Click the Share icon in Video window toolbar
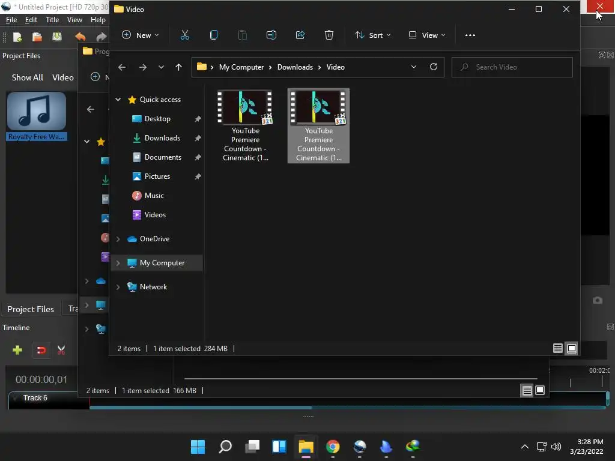Image resolution: width=615 pixels, height=461 pixels. 300,35
